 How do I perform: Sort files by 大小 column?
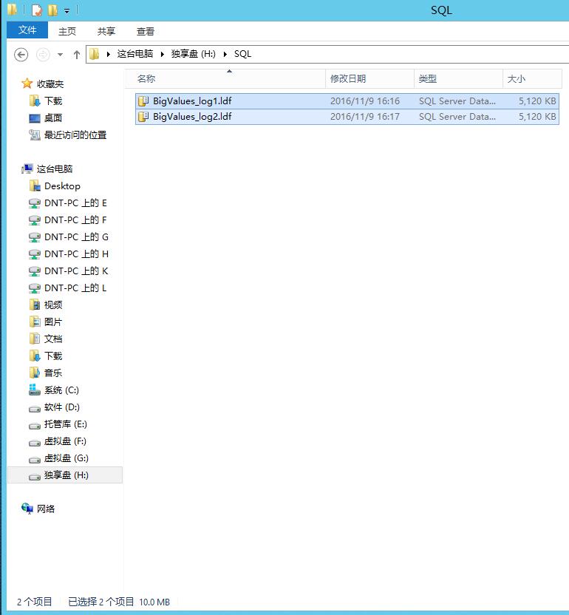[532, 79]
